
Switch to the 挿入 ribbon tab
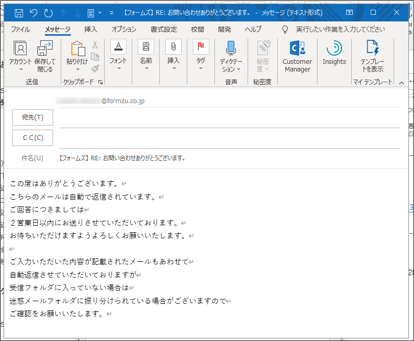click(x=90, y=29)
